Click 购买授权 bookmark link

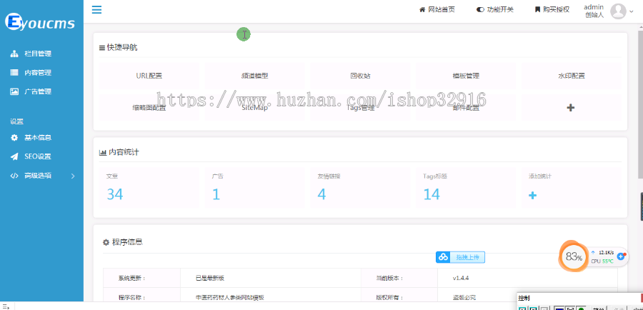tap(552, 10)
